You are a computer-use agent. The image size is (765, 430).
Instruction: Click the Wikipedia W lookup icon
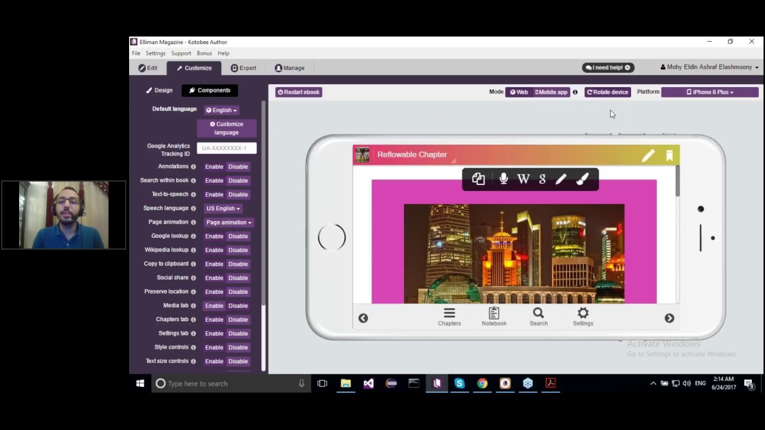tap(524, 179)
